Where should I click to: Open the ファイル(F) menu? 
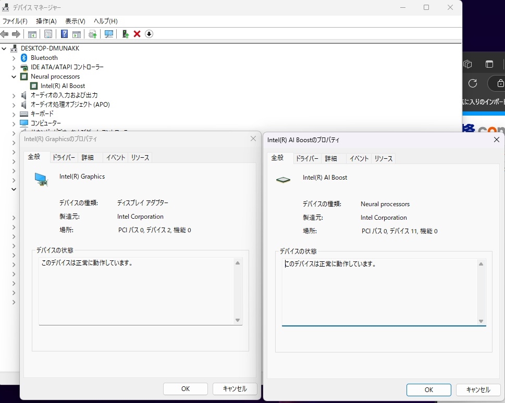coord(15,21)
